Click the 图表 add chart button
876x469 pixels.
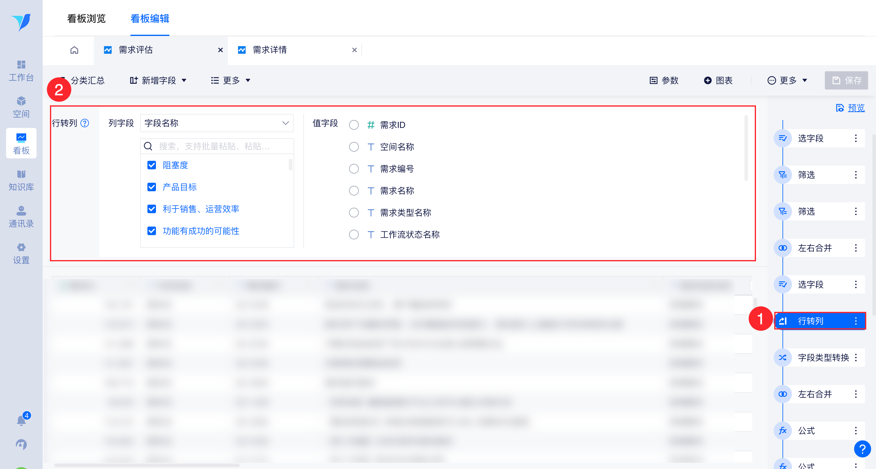[718, 81]
